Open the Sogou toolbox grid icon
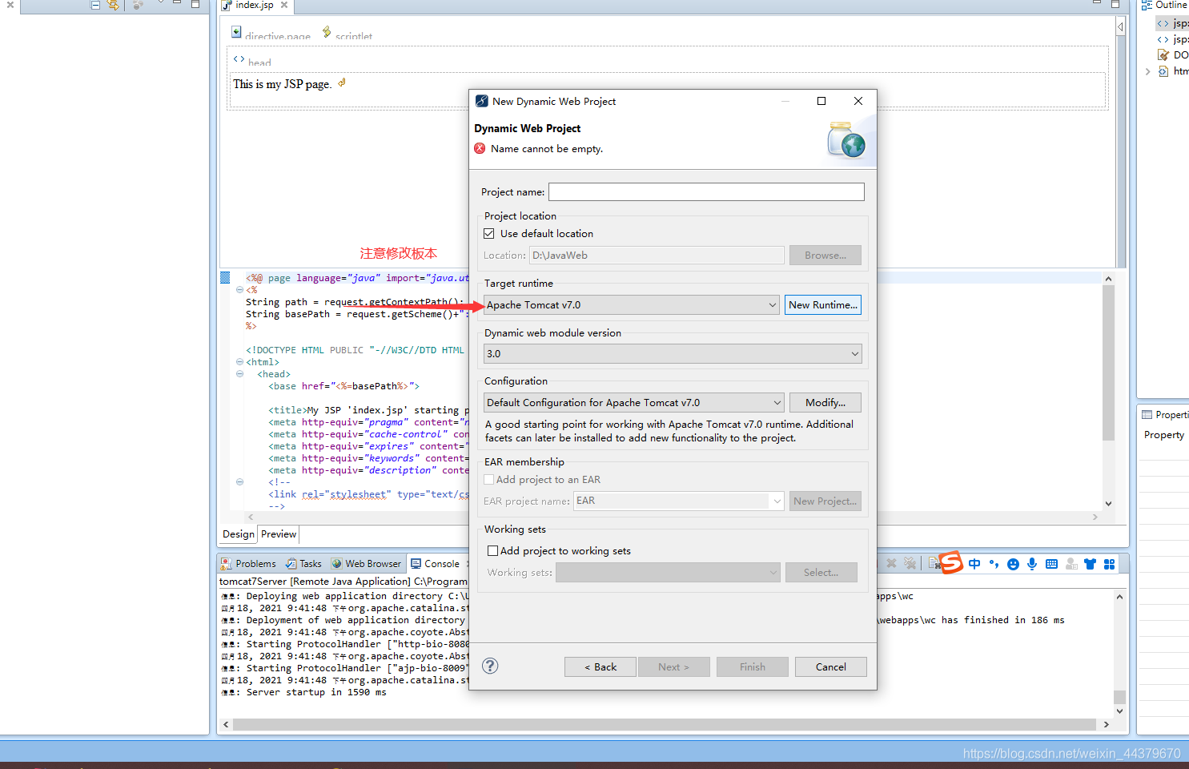The width and height of the screenshot is (1189, 769). pos(1109,564)
